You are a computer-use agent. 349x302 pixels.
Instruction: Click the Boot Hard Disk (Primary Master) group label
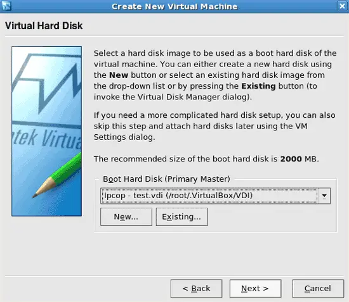pyautogui.click(x=166, y=179)
